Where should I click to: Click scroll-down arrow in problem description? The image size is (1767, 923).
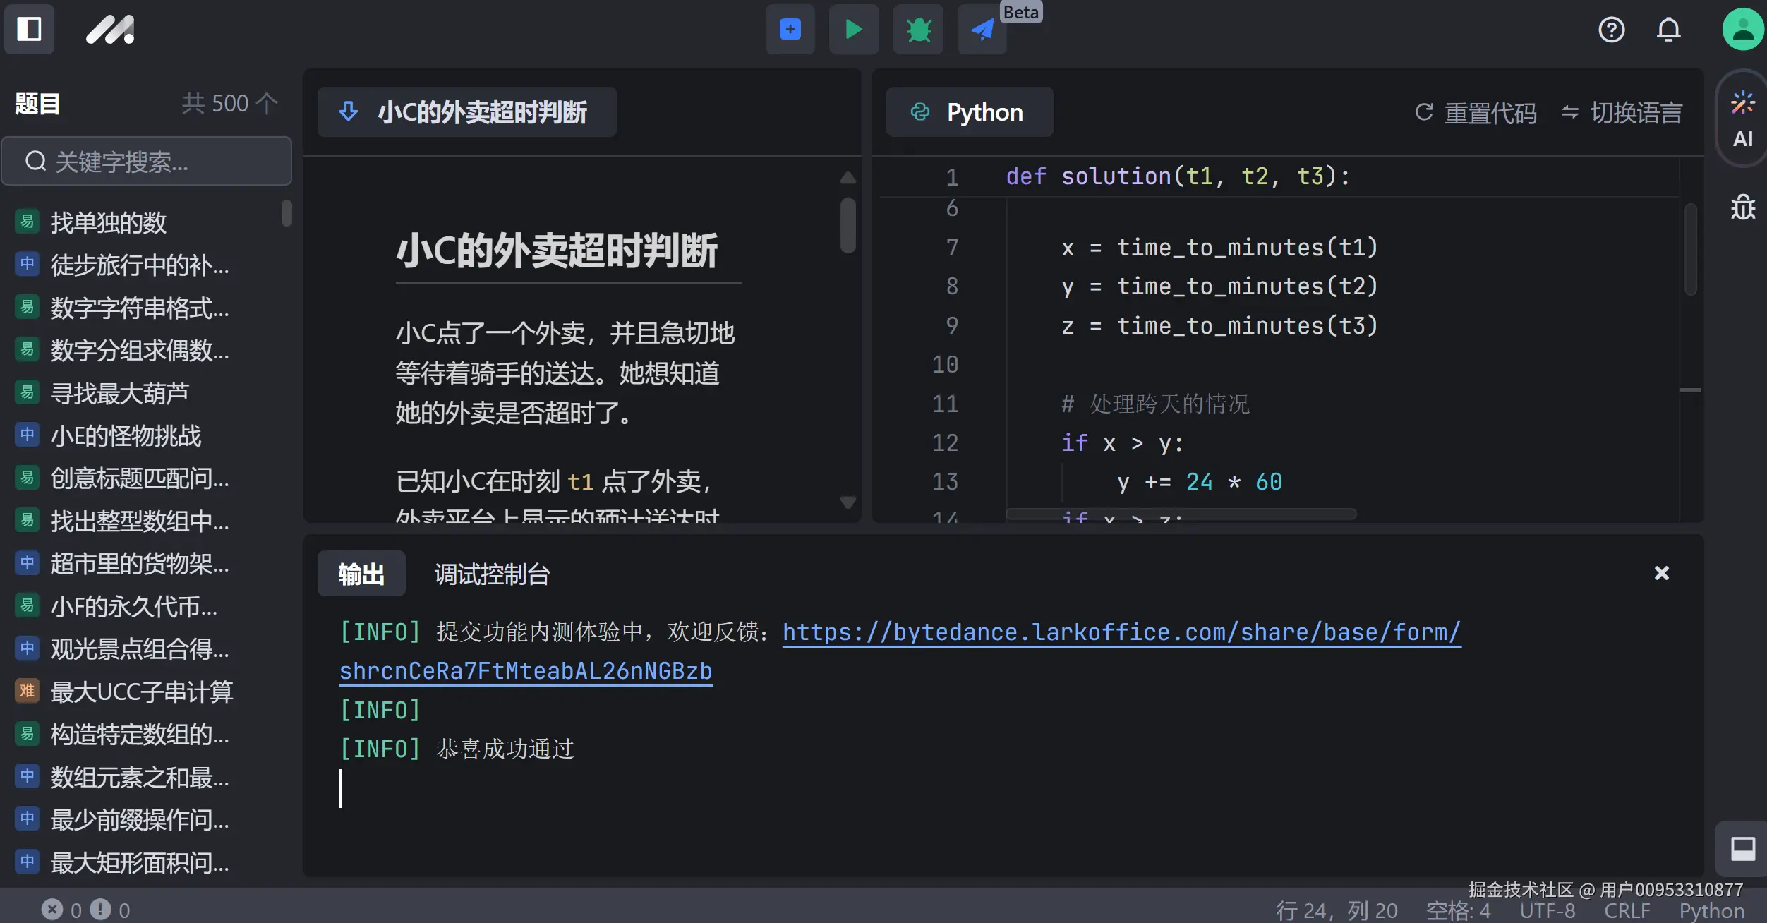click(x=848, y=502)
